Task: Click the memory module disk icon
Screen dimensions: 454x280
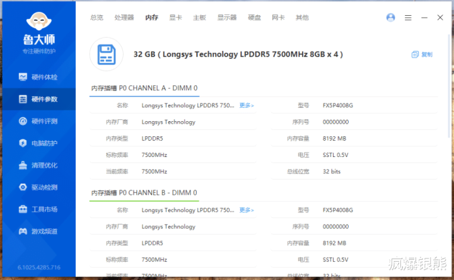Action: pyautogui.click(x=107, y=54)
